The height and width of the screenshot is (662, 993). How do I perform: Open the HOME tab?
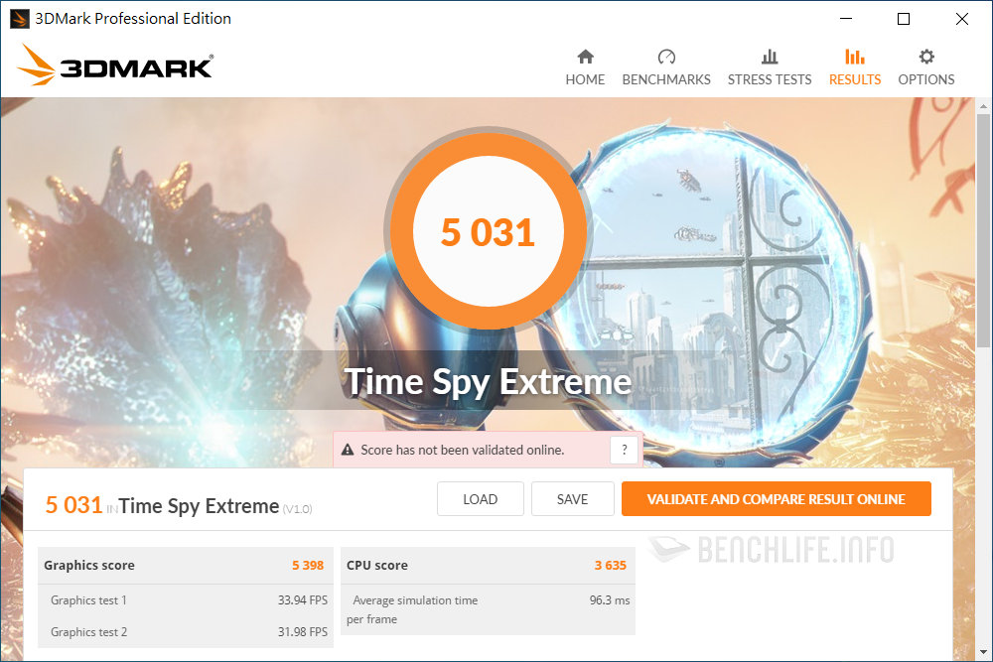click(x=585, y=67)
